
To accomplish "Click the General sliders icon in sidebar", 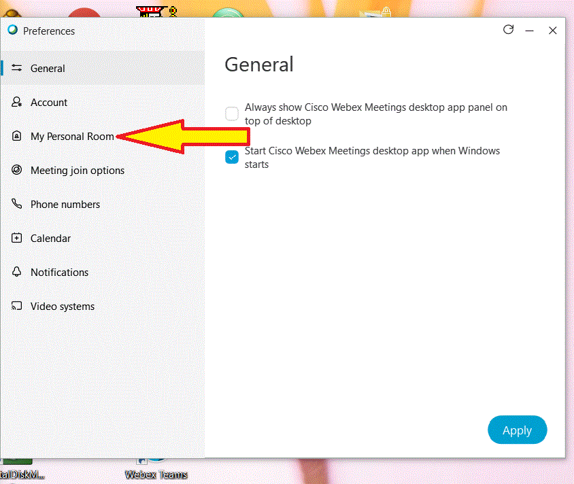I will pos(16,68).
